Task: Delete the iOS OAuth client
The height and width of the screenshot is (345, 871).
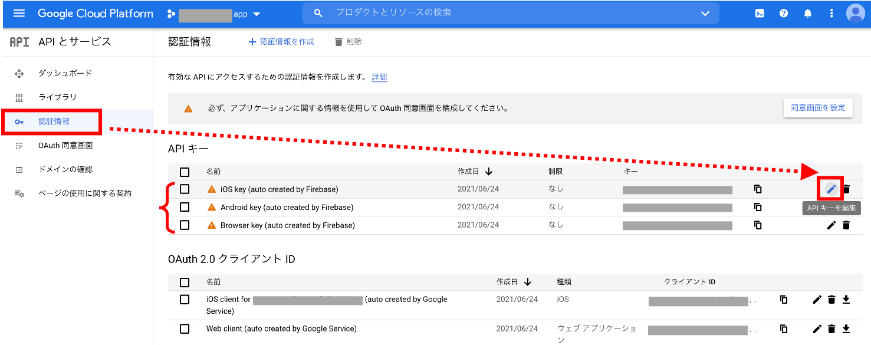Action: (831, 300)
